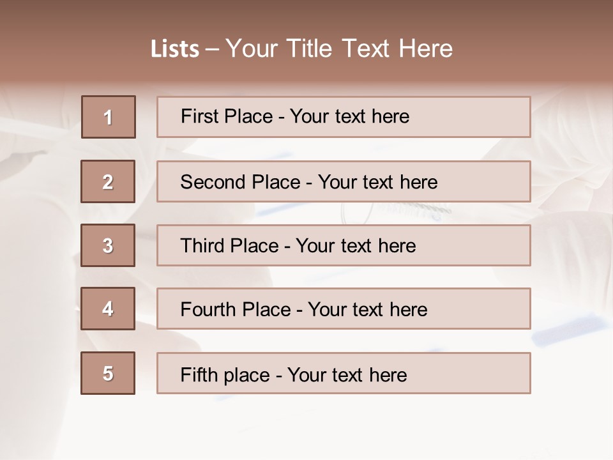This screenshot has width=613, height=460.
Task: Select the number 4 square
Action: coord(108,309)
